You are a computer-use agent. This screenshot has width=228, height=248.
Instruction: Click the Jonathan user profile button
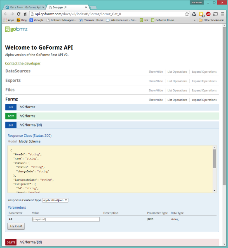point(197,2)
